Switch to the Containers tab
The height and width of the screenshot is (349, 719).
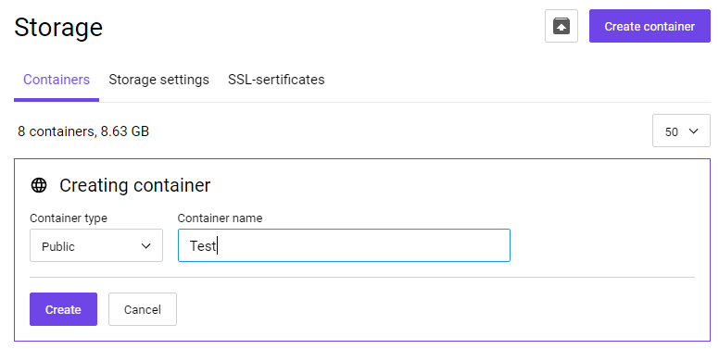(57, 80)
